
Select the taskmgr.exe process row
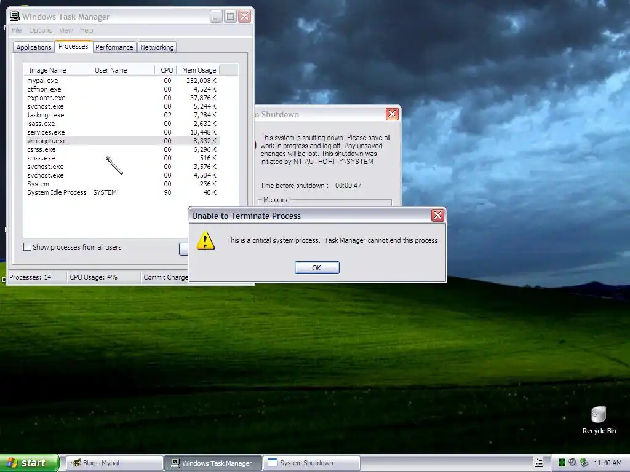coord(122,115)
